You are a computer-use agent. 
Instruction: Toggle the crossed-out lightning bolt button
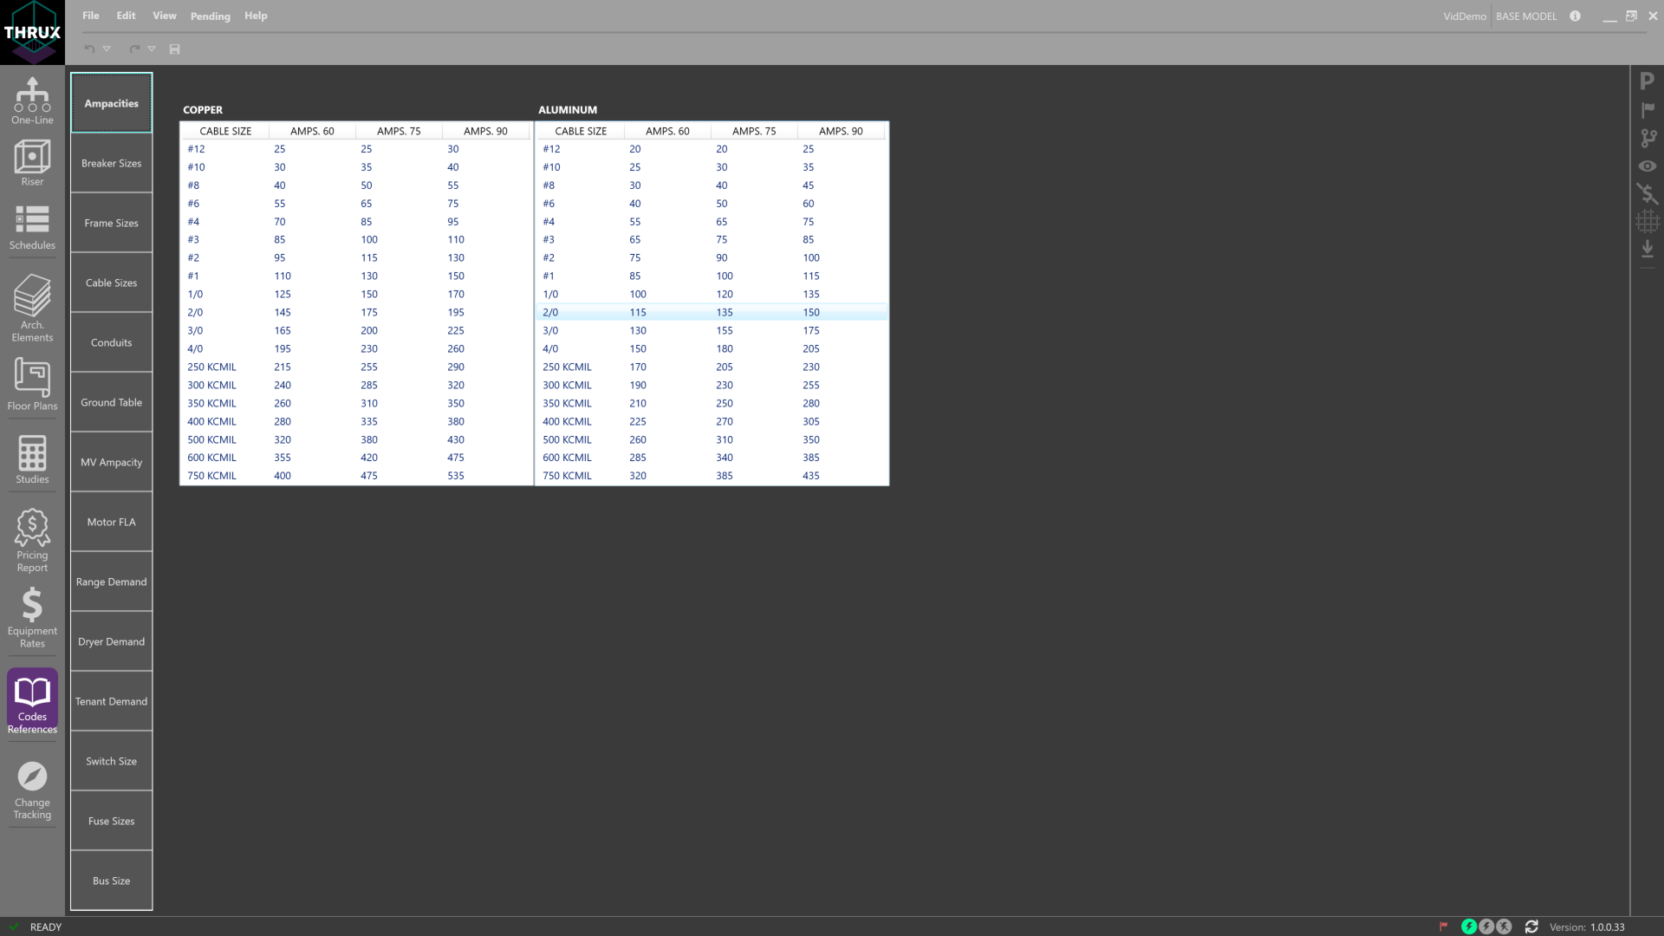[x=1504, y=926]
